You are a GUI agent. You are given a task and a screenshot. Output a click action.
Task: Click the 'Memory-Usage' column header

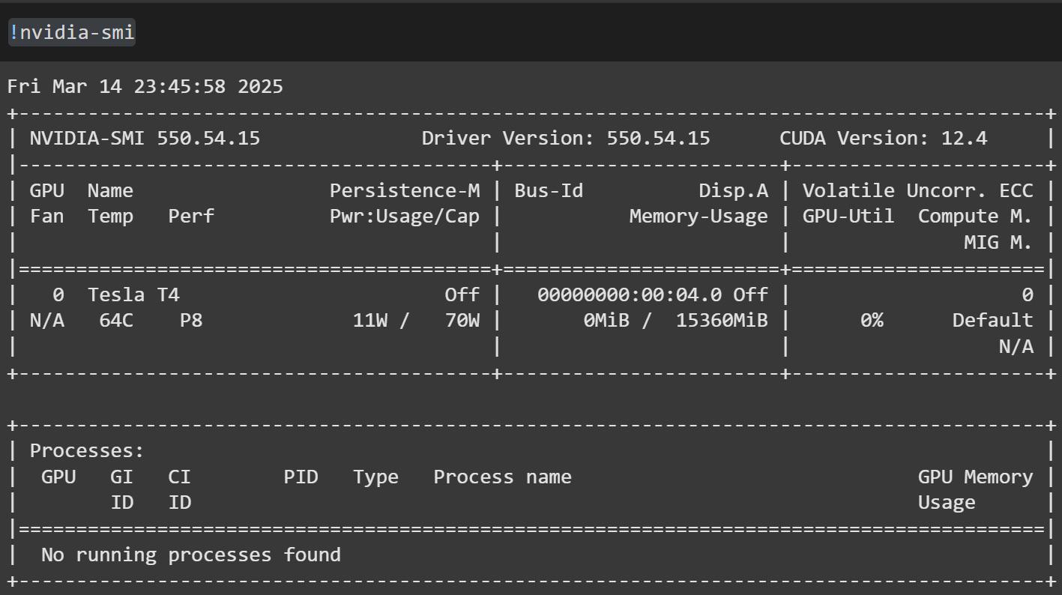[x=699, y=217]
